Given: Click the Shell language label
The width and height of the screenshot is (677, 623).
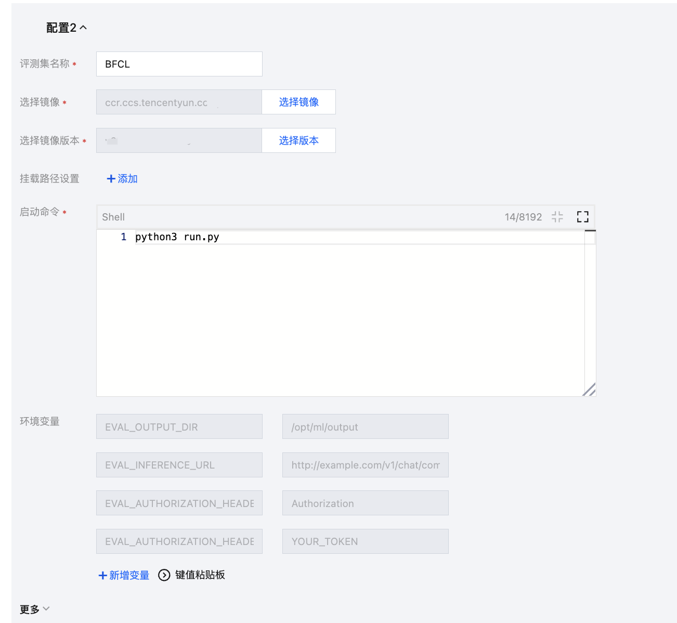Looking at the screenshot, I should [113, 217].
